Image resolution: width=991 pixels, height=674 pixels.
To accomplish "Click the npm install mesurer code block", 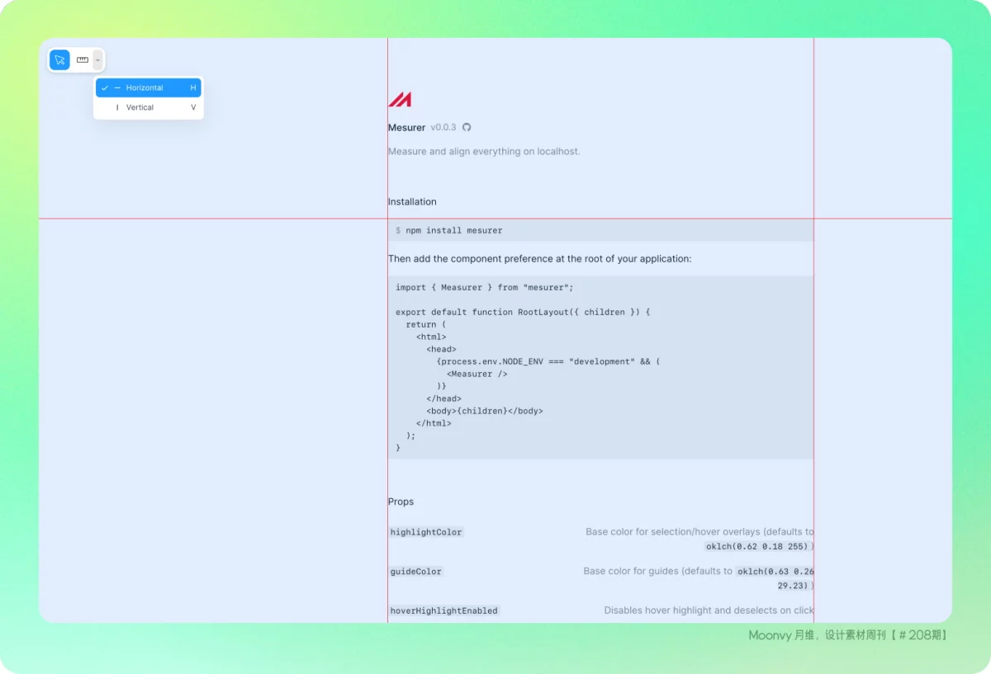I will click(600, 230).
